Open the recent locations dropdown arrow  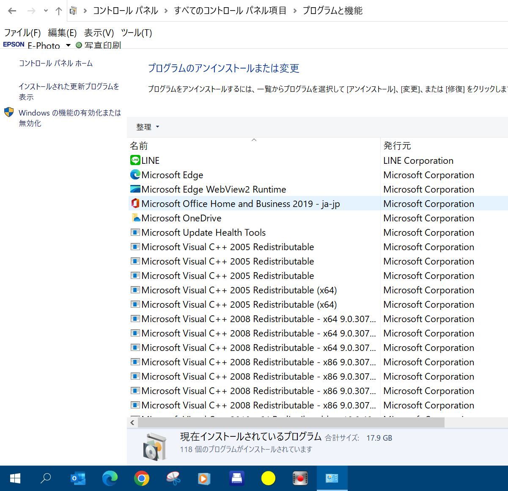pyautogui.click(x=46, y=11)
